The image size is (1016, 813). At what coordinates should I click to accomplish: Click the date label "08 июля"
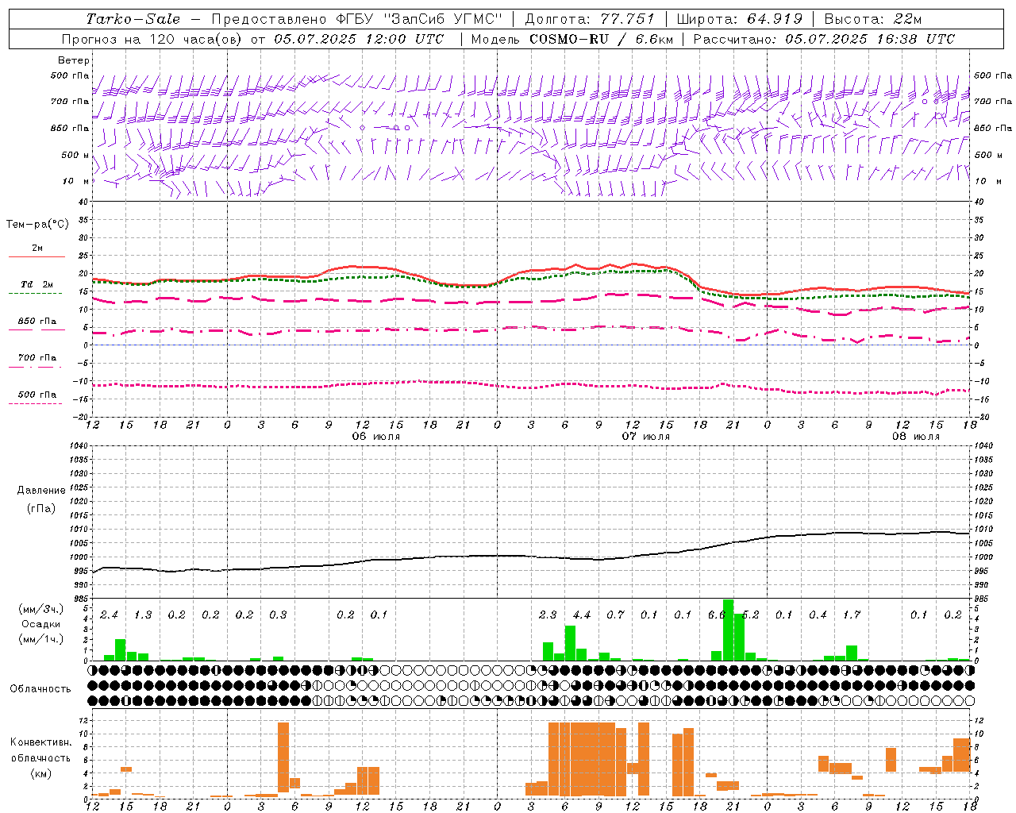[916, 437]
